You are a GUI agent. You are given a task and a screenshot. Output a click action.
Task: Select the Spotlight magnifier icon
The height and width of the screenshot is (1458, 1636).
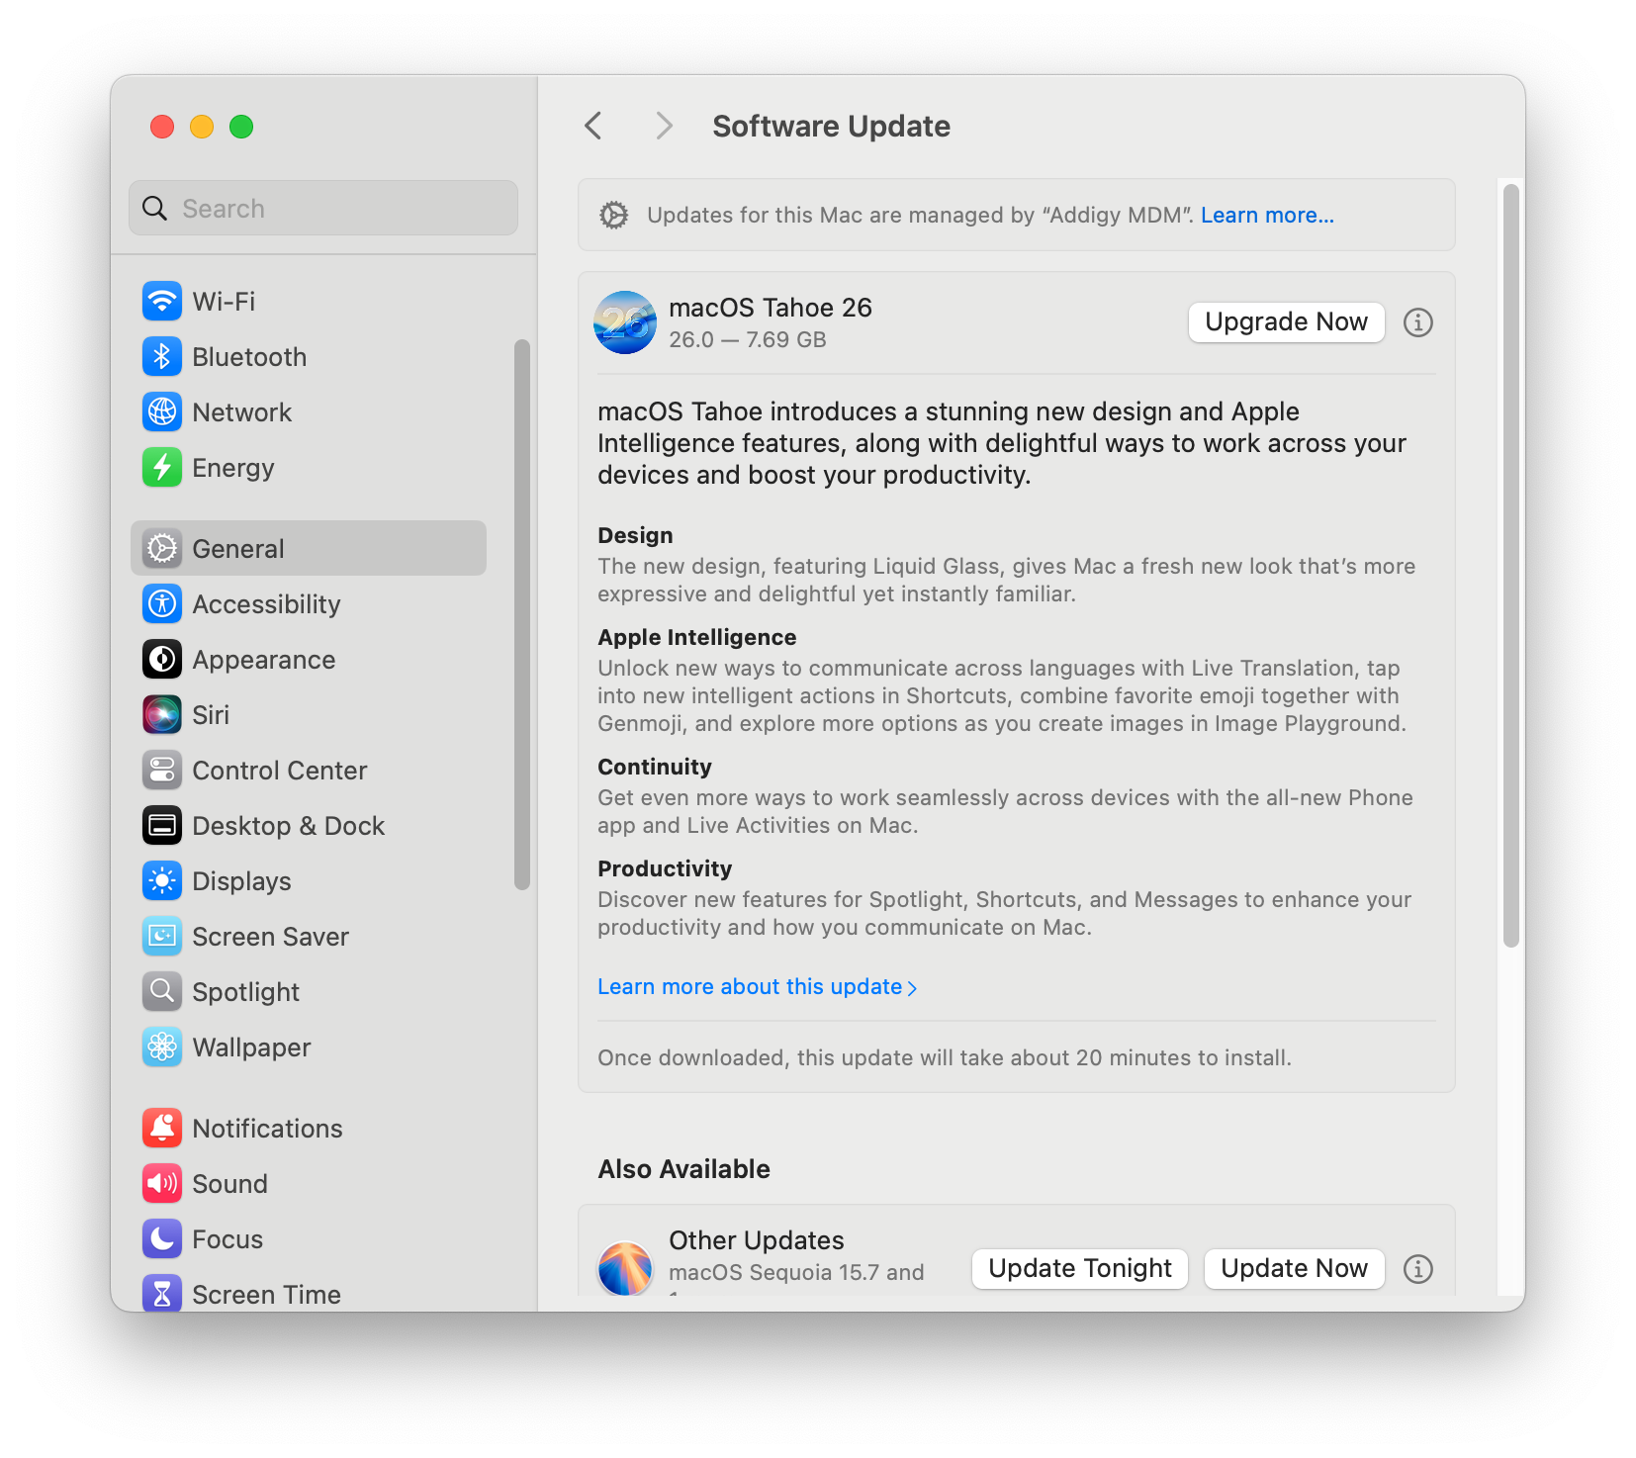(x=162, y=992)
